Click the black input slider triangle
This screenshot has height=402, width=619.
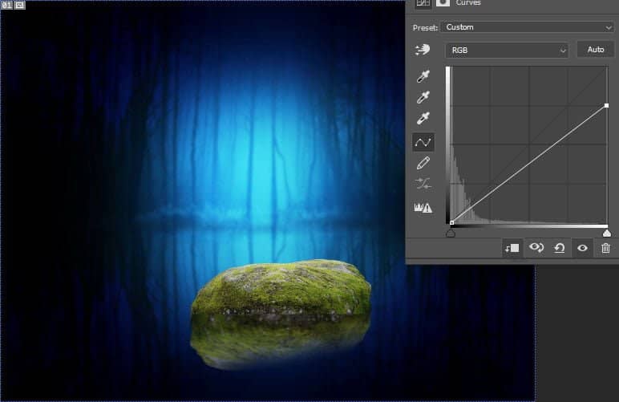[451, 233]
